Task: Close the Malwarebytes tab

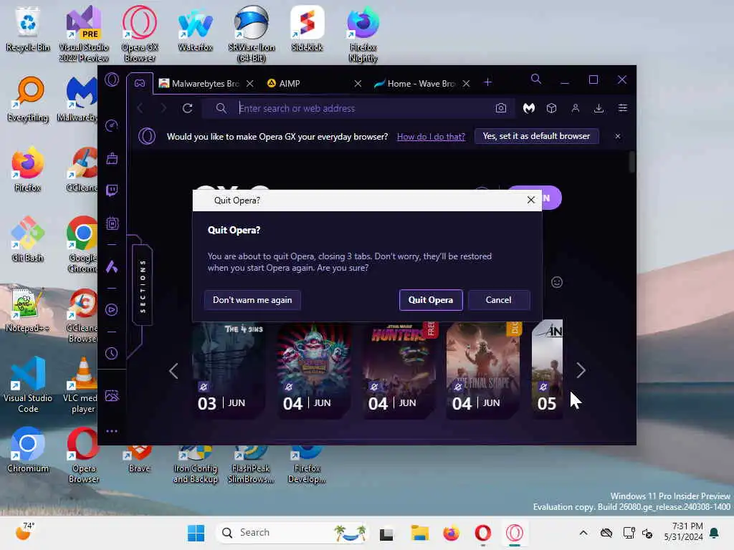Action: 250,83
